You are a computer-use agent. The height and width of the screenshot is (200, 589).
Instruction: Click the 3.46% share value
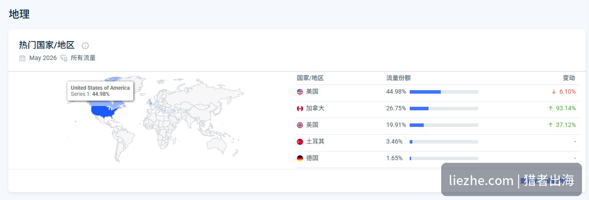coord(394,142)
